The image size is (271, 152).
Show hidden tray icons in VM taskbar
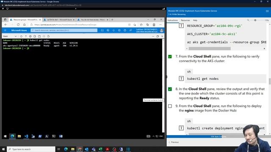click(153, 136)
